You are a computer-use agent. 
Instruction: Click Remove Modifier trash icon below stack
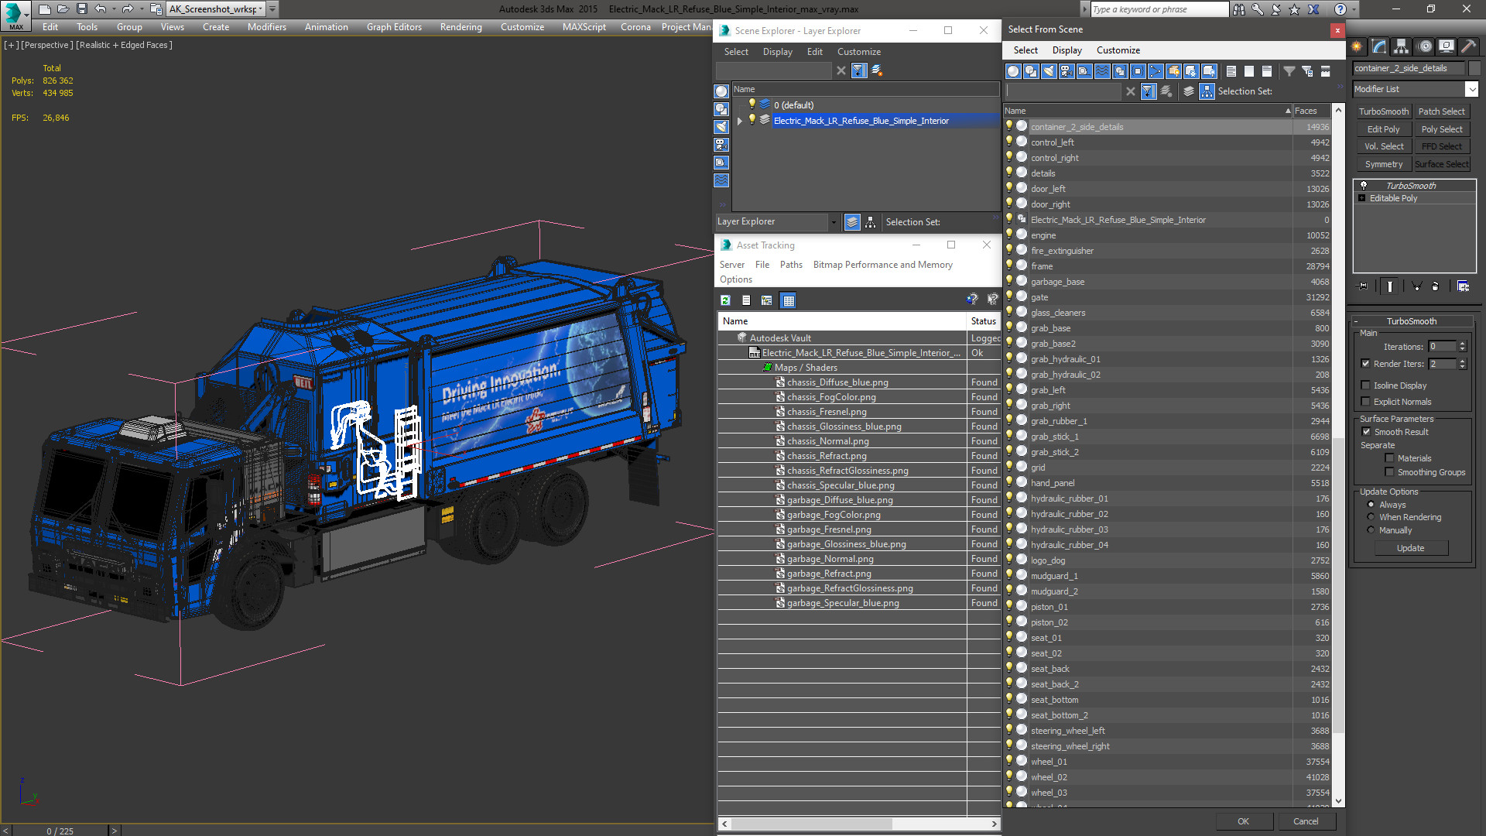pos(1436,286)
